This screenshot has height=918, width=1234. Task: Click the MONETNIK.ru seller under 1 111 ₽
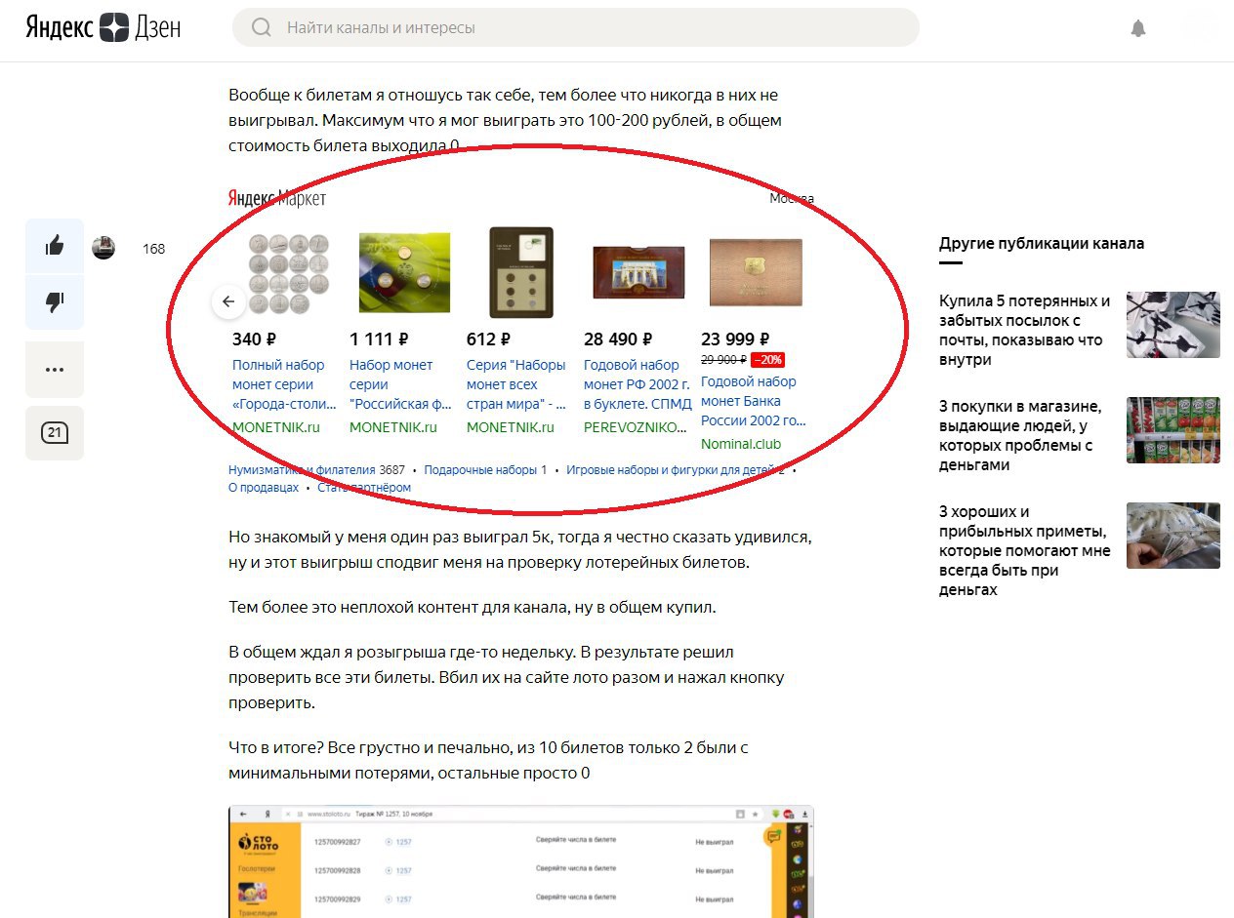393,427
